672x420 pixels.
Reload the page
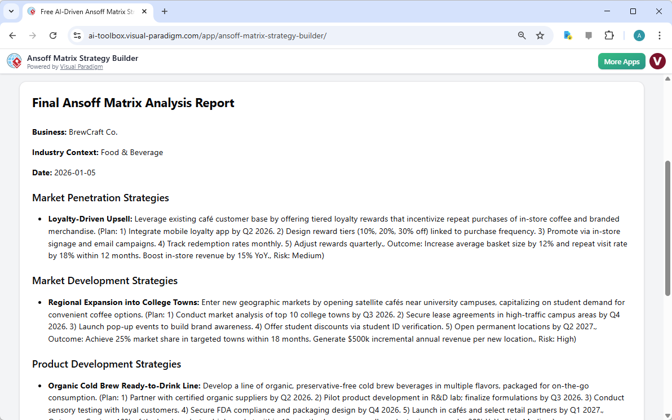pyautogui.click(x=53, y=36)
